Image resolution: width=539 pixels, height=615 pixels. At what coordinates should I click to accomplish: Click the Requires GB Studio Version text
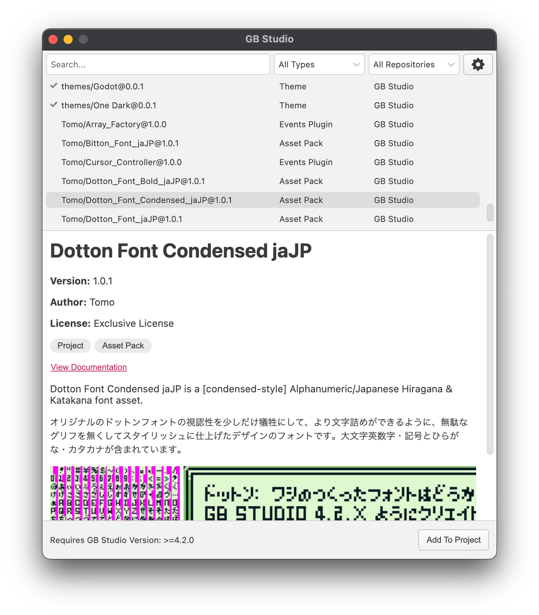click(x=122, y=540)
